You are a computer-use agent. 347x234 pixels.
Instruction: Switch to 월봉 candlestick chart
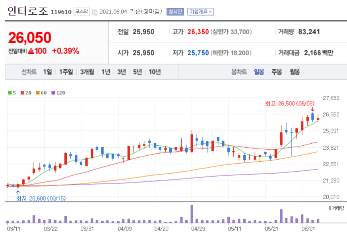(x=295, y=72)
